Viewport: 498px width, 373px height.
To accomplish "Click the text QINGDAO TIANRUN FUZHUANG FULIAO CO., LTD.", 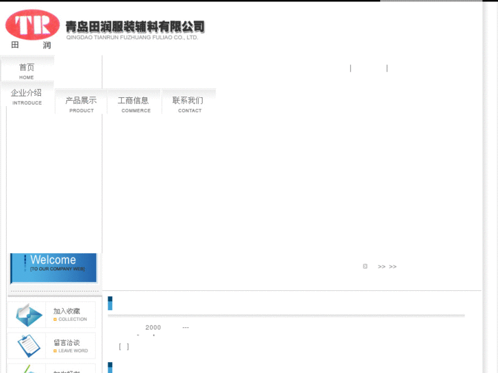I will point(132,38).
